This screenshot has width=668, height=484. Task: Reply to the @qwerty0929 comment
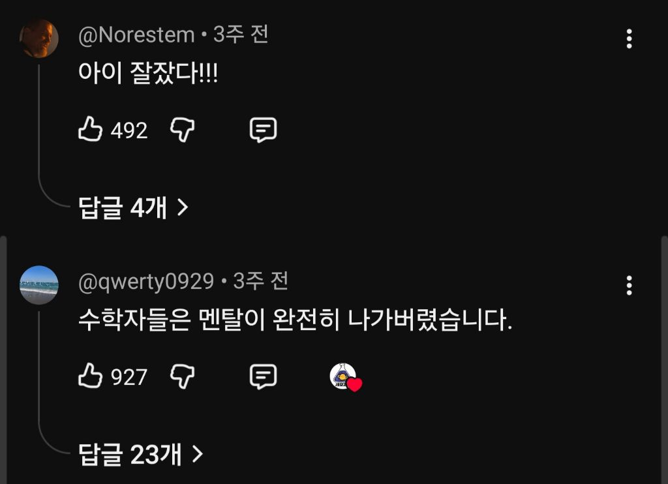tap(264, 376)
